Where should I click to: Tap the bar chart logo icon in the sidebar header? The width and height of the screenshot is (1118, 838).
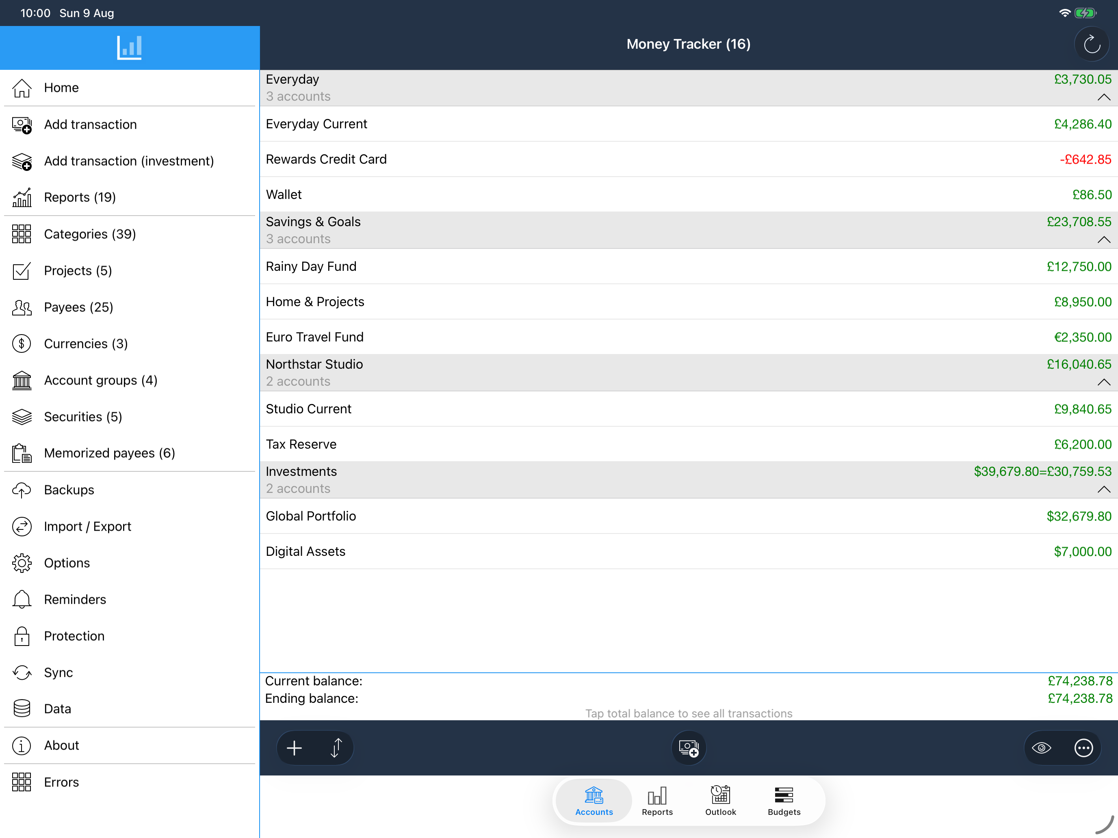[x=129, y=48]
